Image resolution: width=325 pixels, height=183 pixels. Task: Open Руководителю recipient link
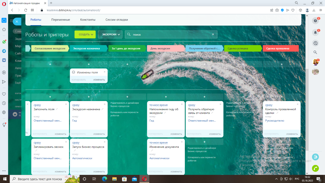(275, 121)
